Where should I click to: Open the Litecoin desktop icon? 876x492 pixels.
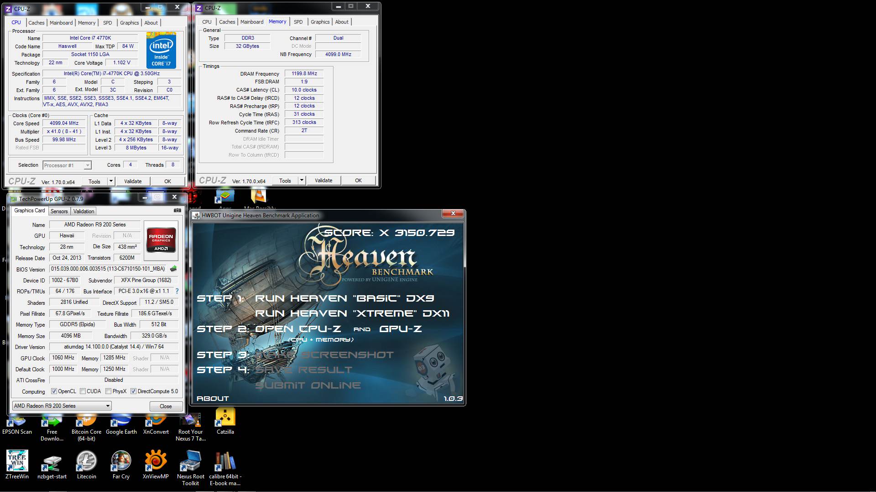(86, 465)
